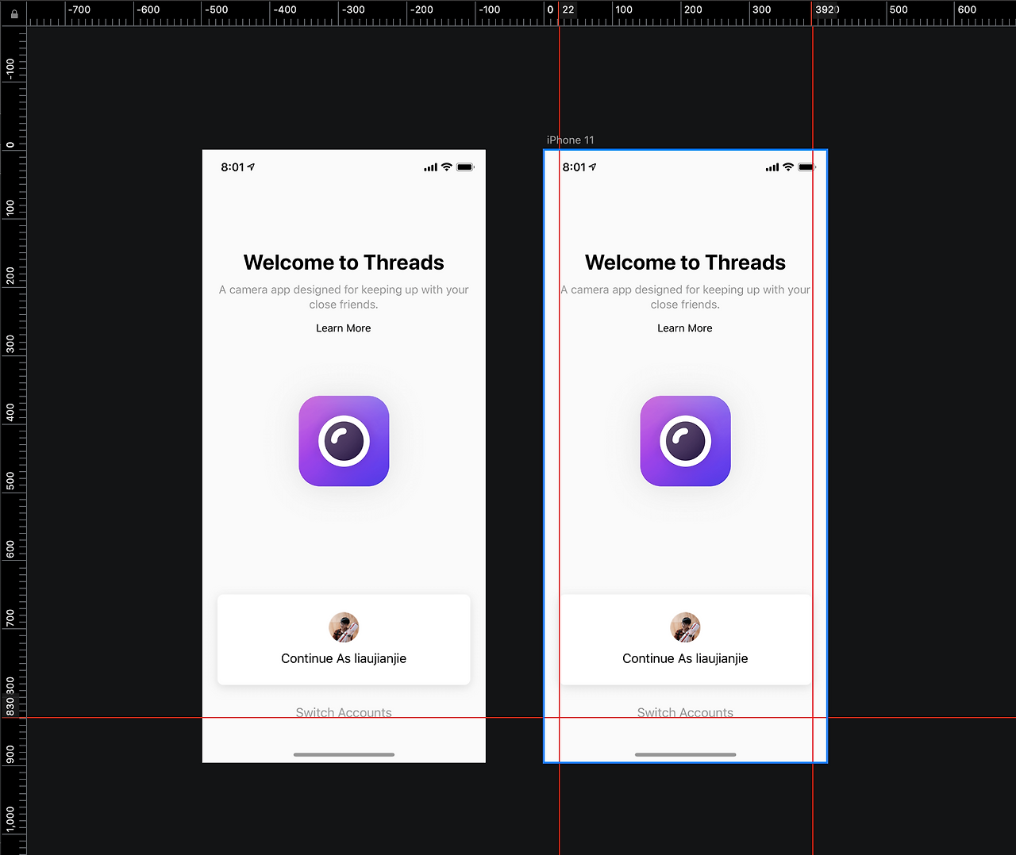Click the guide marker 22 on the top ruler

[x=568, y=10]
